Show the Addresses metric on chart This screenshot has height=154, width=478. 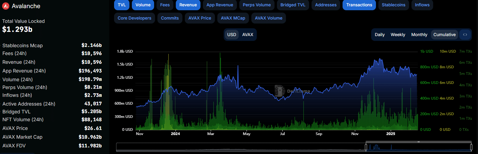tap(326, 5)
